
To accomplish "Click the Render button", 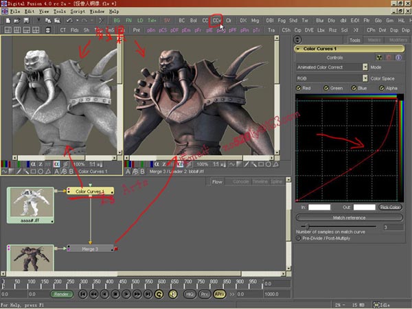I will click(61, 295).
